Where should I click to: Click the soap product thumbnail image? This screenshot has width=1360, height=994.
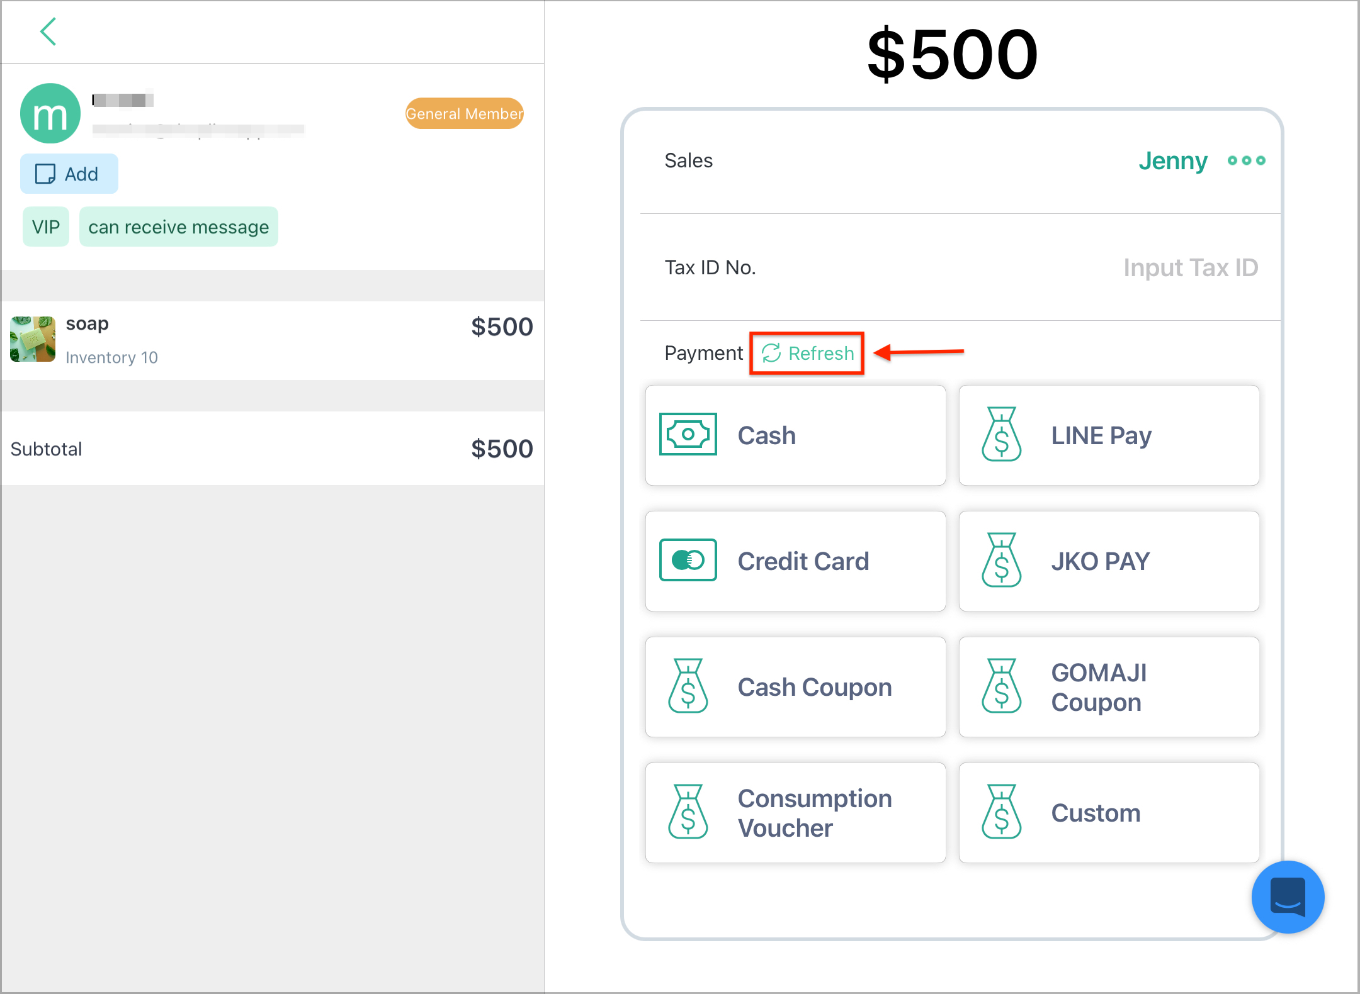pyautogui.click(x=32, y=340)
